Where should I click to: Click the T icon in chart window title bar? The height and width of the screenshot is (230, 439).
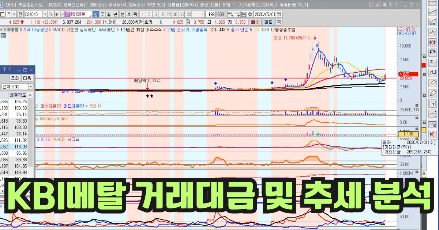[391, 4]
